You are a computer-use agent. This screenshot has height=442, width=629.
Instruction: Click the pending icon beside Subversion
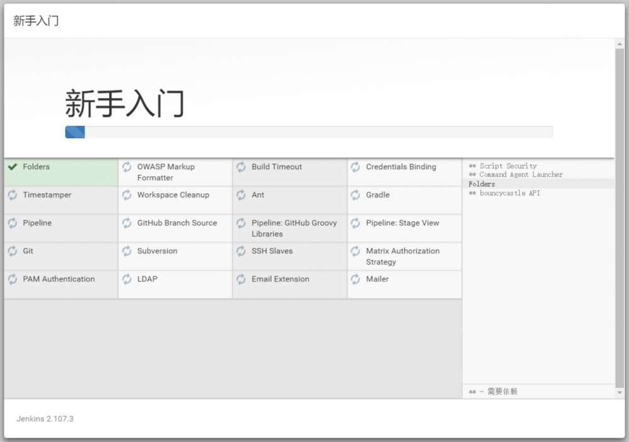pyautogui.click(x=127, y=251)
